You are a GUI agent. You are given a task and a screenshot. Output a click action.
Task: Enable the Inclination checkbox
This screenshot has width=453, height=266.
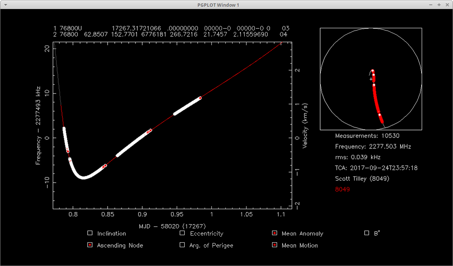(90, 233)
